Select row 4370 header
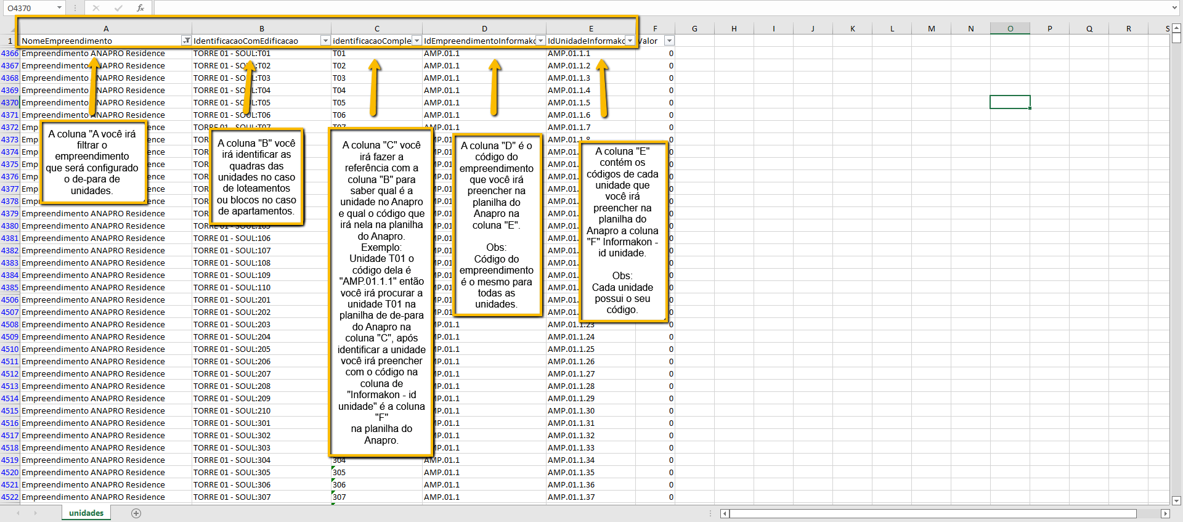Image resolution: width=1183 pixels, height=522 pixels. coord(10,102)
